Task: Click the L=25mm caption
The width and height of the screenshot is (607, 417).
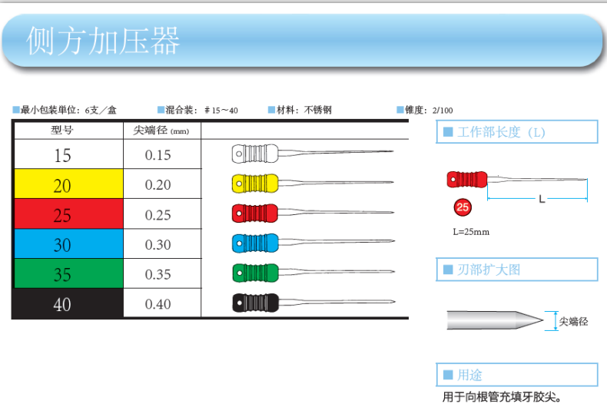Action: [x=471, y=232]
